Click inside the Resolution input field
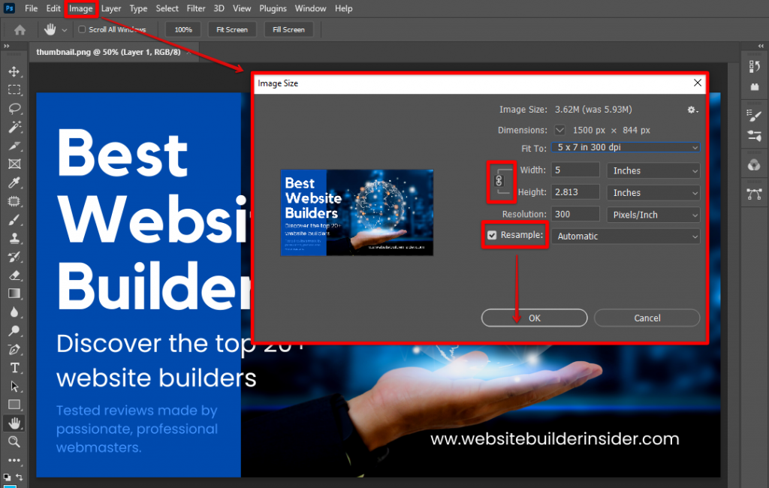Image resolution: width=769 pixels, height=488 pixels. coord(575,214)
